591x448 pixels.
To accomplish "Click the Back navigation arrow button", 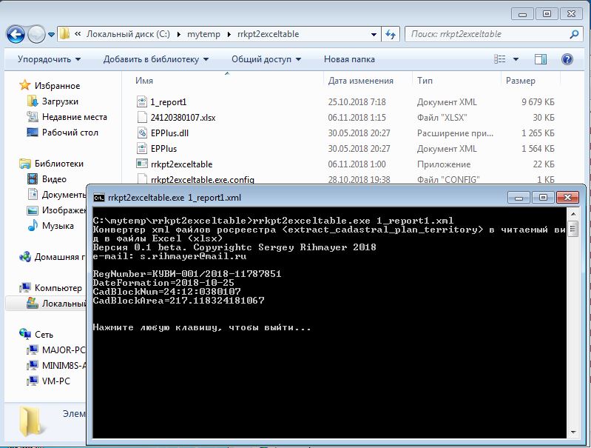I will click(16, 34).
